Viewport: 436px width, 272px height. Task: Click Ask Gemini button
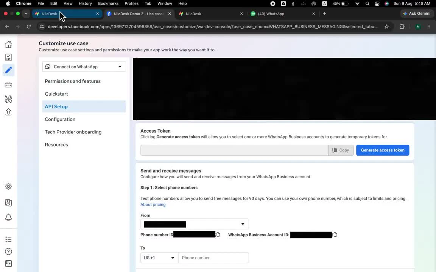click(417, 14)
